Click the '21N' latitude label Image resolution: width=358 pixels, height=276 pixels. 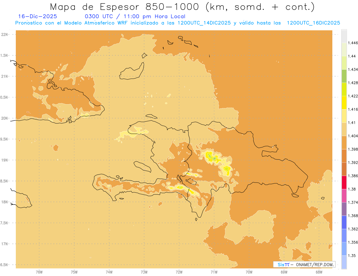tap(4, 76)
